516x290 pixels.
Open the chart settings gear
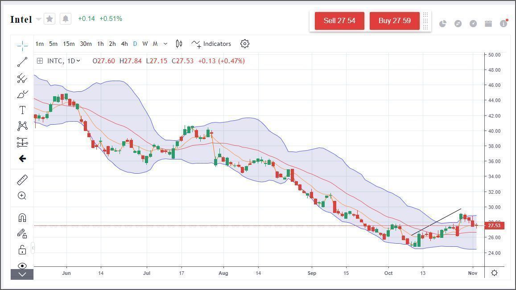click(244, 44)
